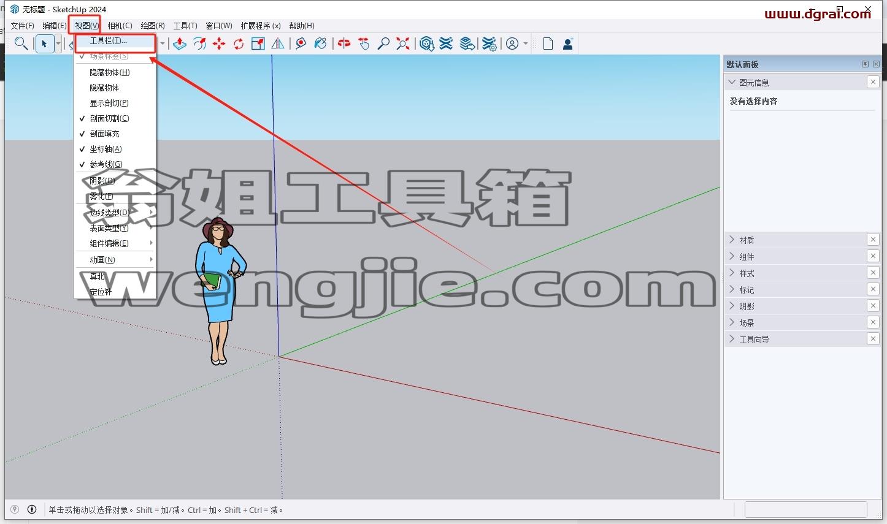Click the geo-location icon in status bar
This screenshot has height=524, width=887.
15,509
